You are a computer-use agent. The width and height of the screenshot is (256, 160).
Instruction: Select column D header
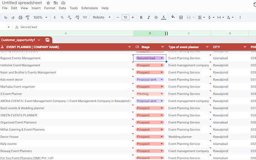[230, 33]
